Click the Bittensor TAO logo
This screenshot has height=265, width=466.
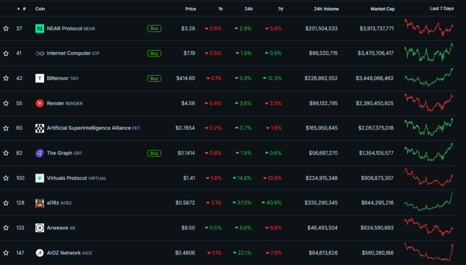[x=40, y=78]
